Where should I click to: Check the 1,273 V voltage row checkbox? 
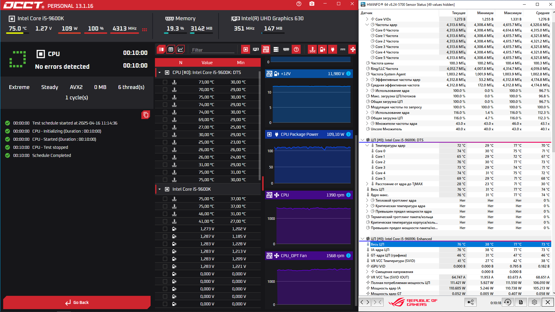(x=165, y=229)
